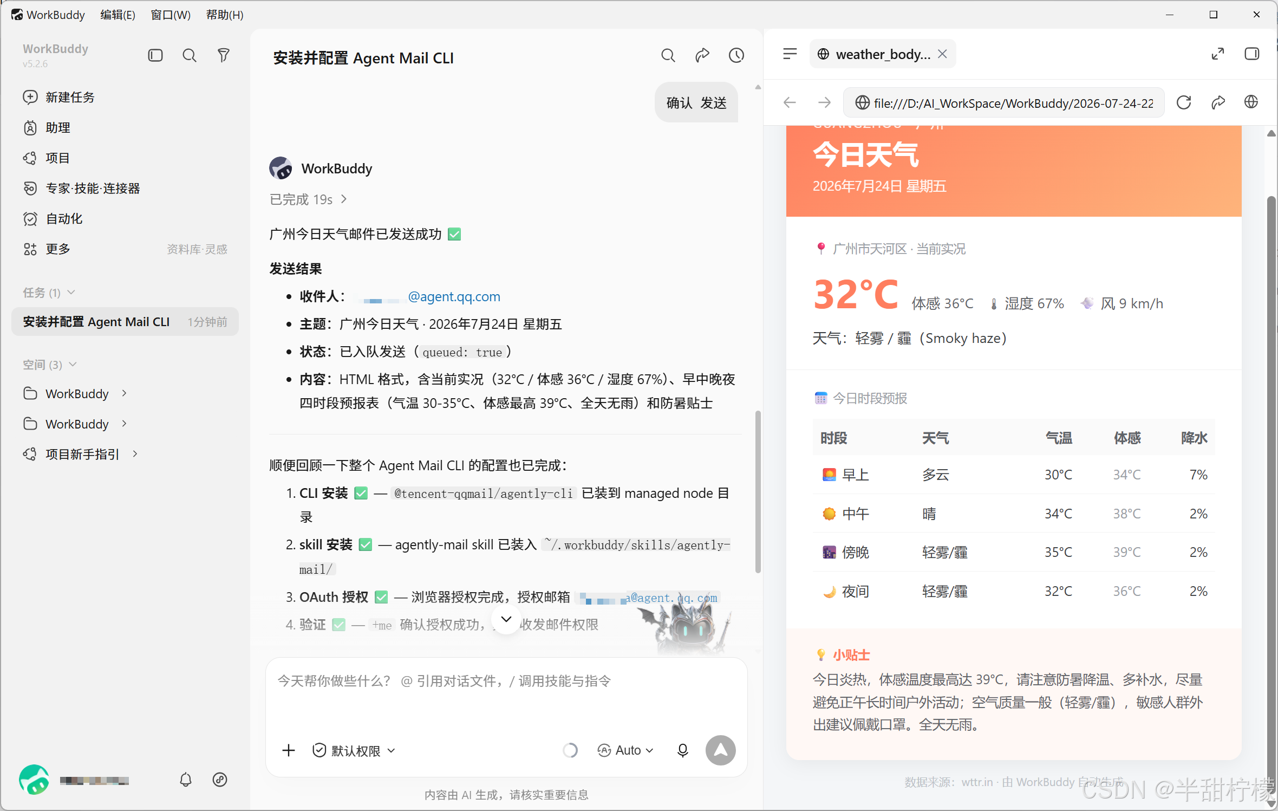Click the sidebar filter funnel icon
This screenshot has height=811, width=1278.
[x=224, y=55]
